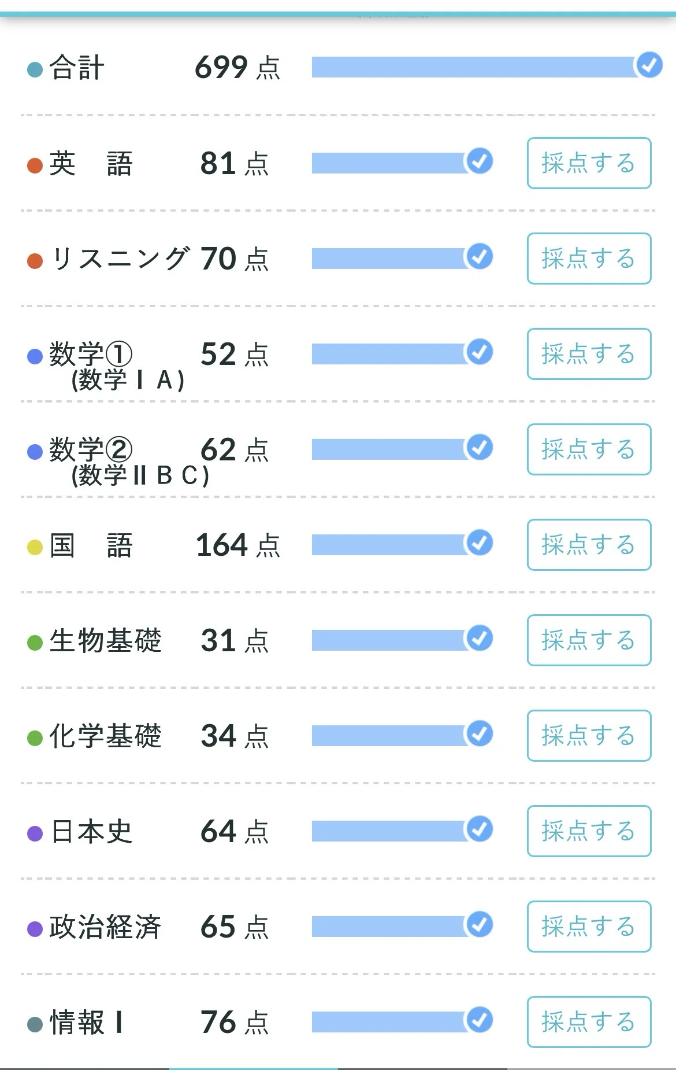Click the checkmark on the 情報Ⅰ score bar

coord(480,1020)
